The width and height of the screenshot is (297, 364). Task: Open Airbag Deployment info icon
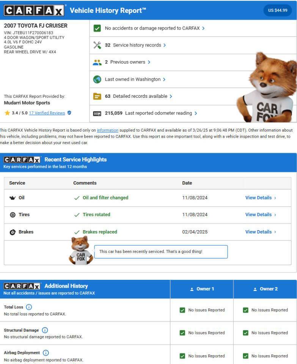[x=46, y=353]
